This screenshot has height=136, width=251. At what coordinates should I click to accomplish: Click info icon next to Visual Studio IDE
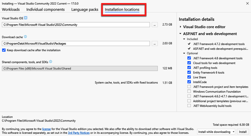26,18
